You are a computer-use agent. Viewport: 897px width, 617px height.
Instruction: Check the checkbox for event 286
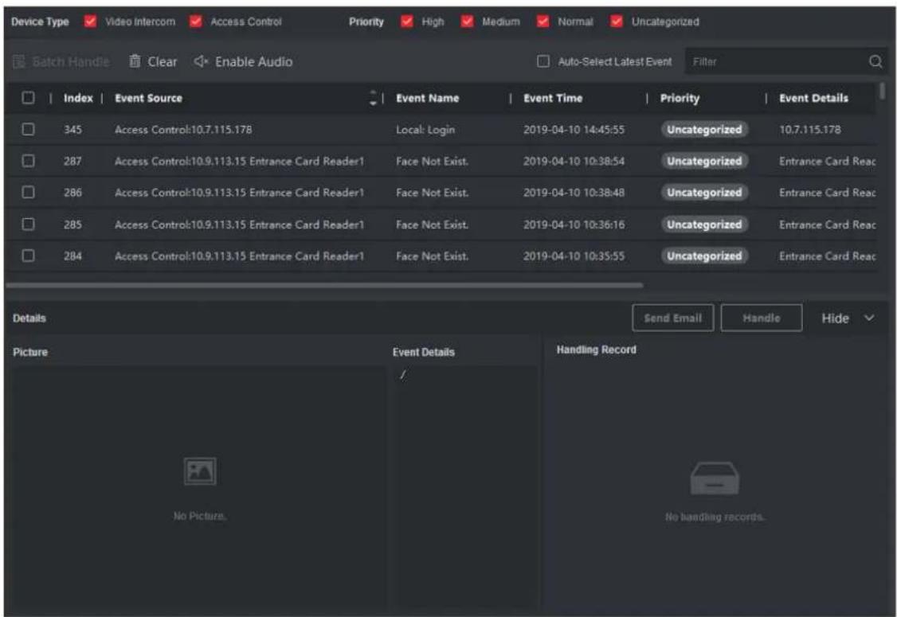[x=28, y=192]
